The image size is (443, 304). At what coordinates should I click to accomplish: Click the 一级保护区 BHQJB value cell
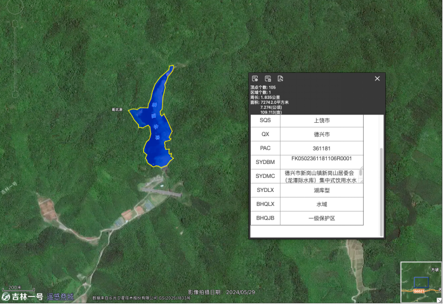322,218
